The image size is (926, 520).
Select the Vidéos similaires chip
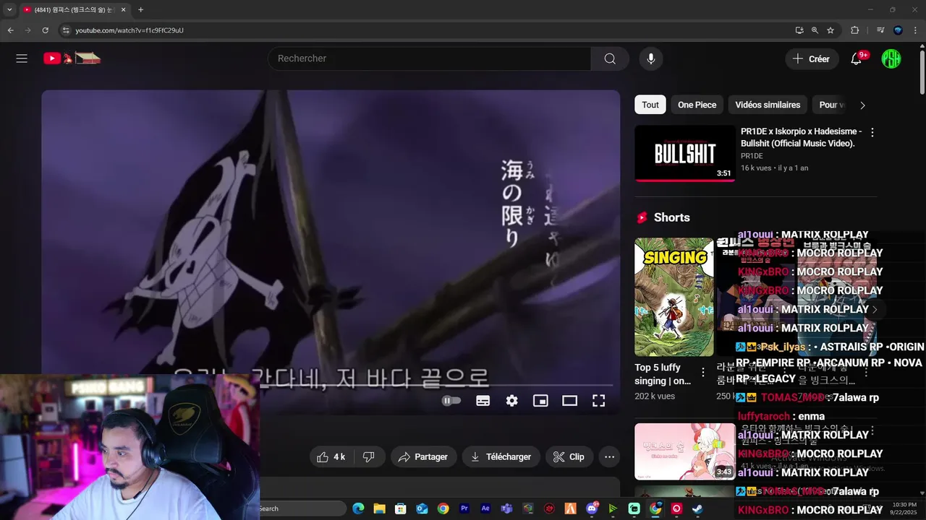pos(768,105)
